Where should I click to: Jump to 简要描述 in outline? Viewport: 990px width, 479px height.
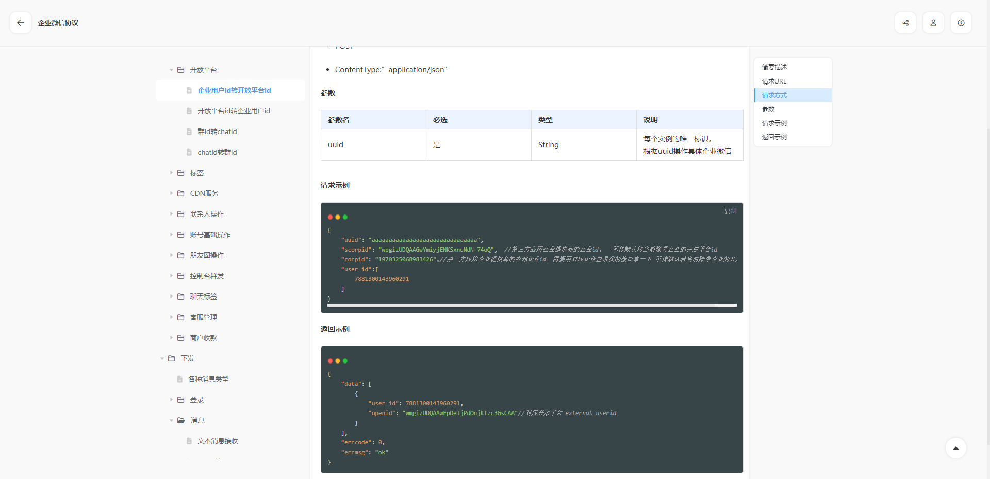coord(774,68)
